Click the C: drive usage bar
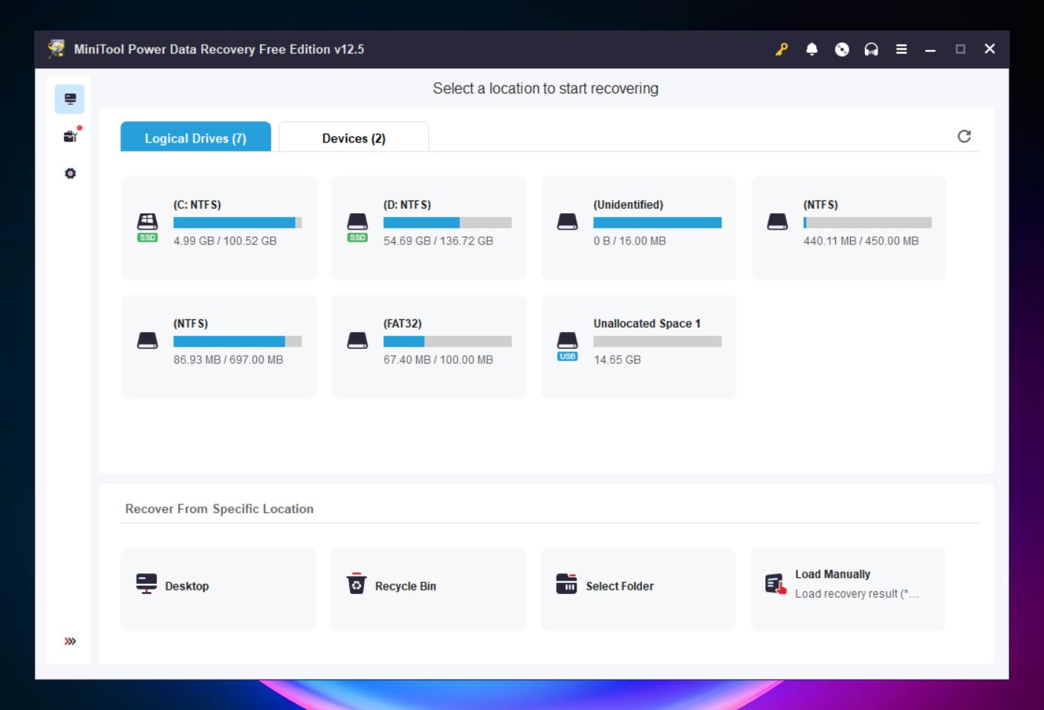Image resolution: width=1044 pixels, height=710 pixels. [238, 222]
